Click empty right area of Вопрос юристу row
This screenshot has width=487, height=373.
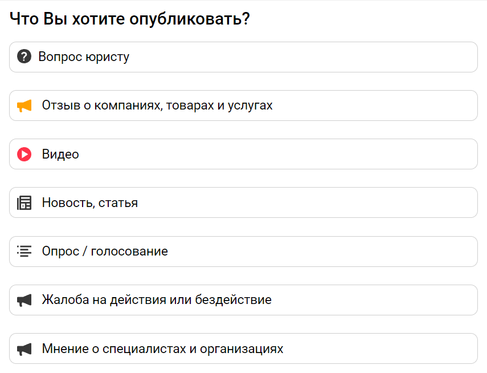310,57
